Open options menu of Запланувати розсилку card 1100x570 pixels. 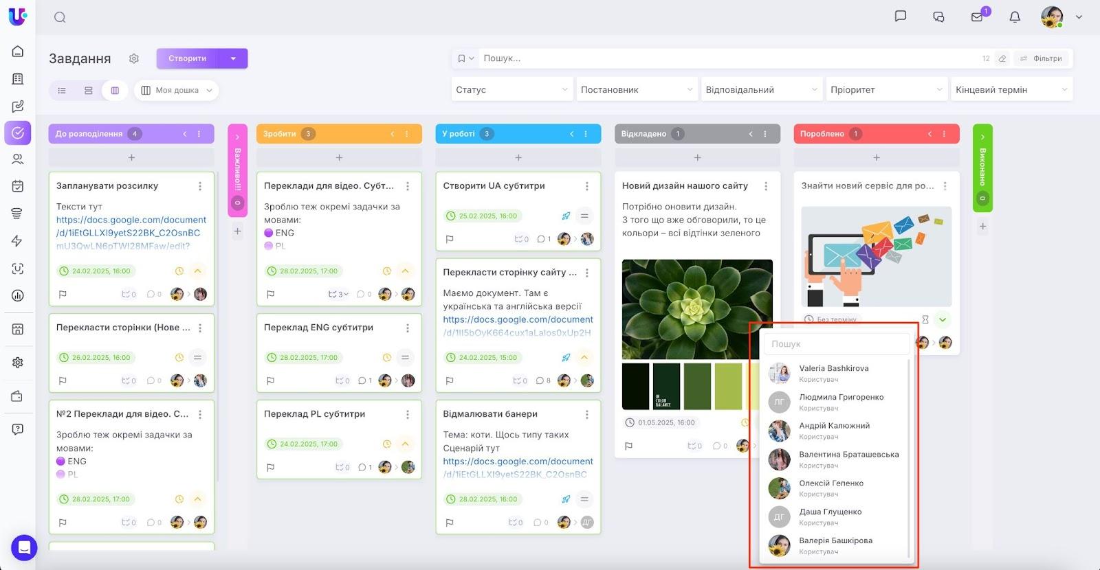coord(200,186)
